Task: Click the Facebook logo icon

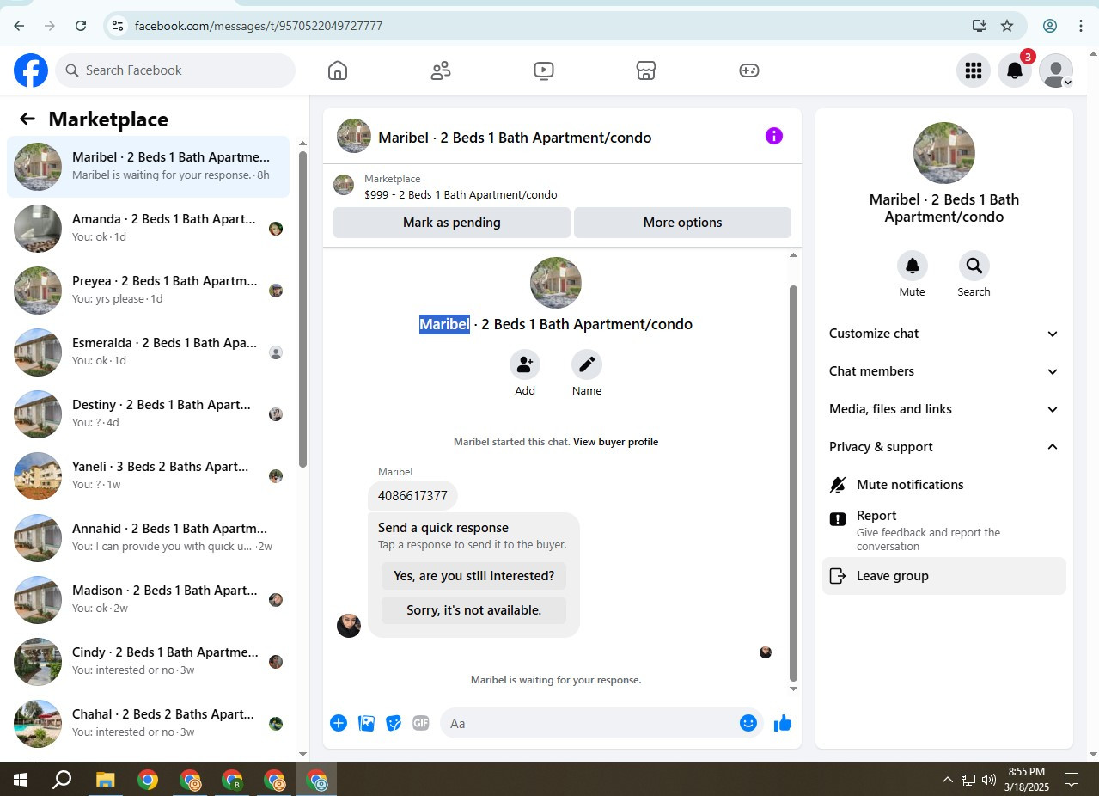Action: (x=31, y=70)
